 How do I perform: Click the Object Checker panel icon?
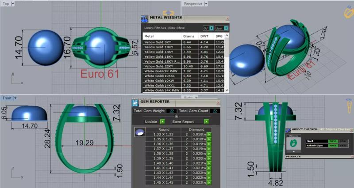click(x=288, y=130)
